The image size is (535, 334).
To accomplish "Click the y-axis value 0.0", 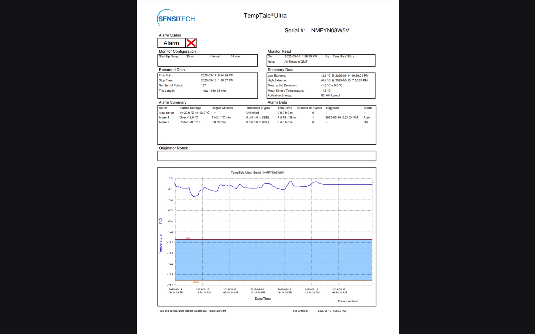I will [x=171, y=178].
